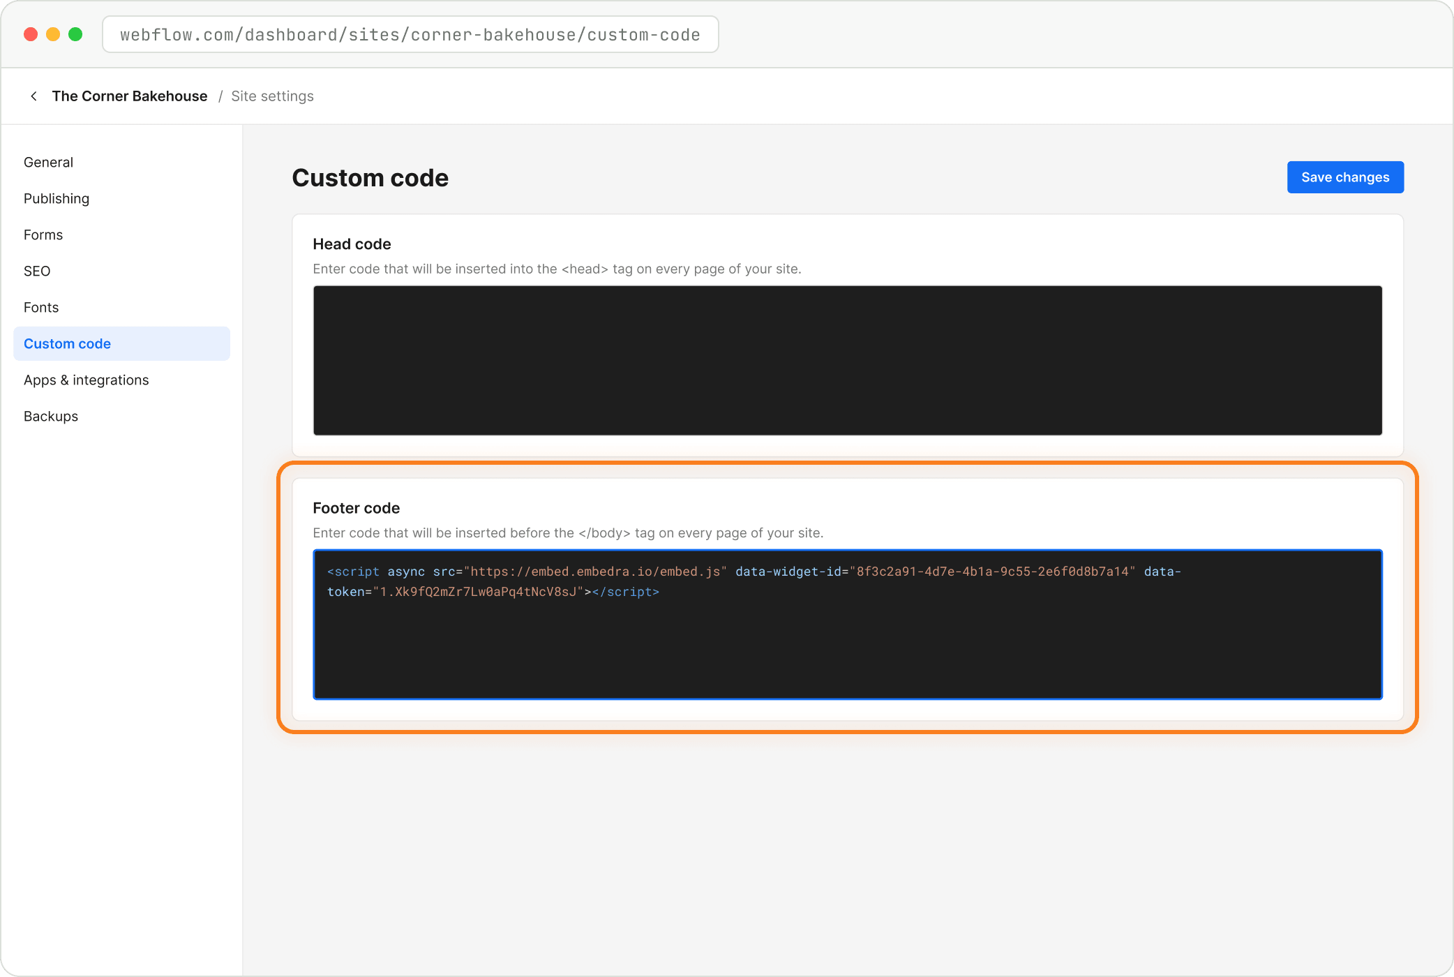1454x977 pixels.
Task: Open the SEO settings page
Action: 121,271
